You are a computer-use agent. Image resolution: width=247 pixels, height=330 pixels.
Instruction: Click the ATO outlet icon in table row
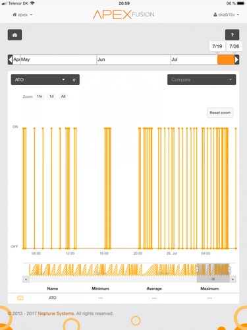tap(20, 298)
